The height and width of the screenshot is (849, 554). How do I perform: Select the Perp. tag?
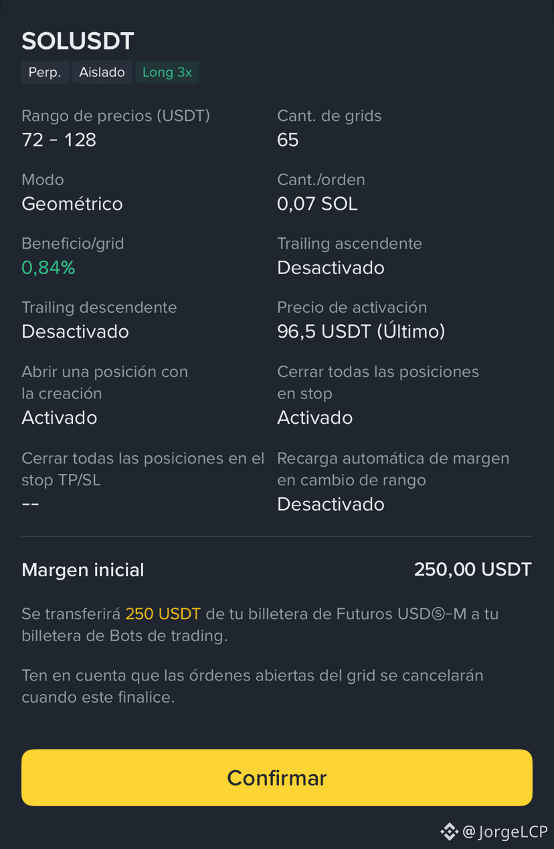[45, 72]
